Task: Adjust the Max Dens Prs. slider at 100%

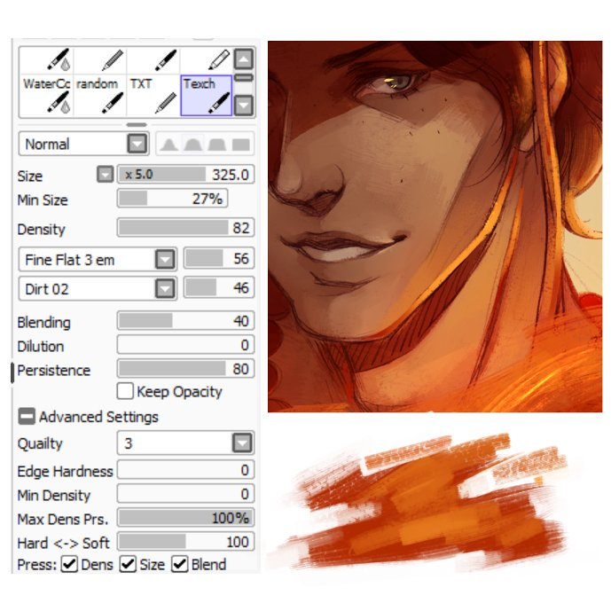Action: click(x=185, y=518)
